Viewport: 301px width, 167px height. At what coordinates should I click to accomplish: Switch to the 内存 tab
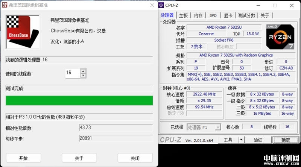(198, 15)
